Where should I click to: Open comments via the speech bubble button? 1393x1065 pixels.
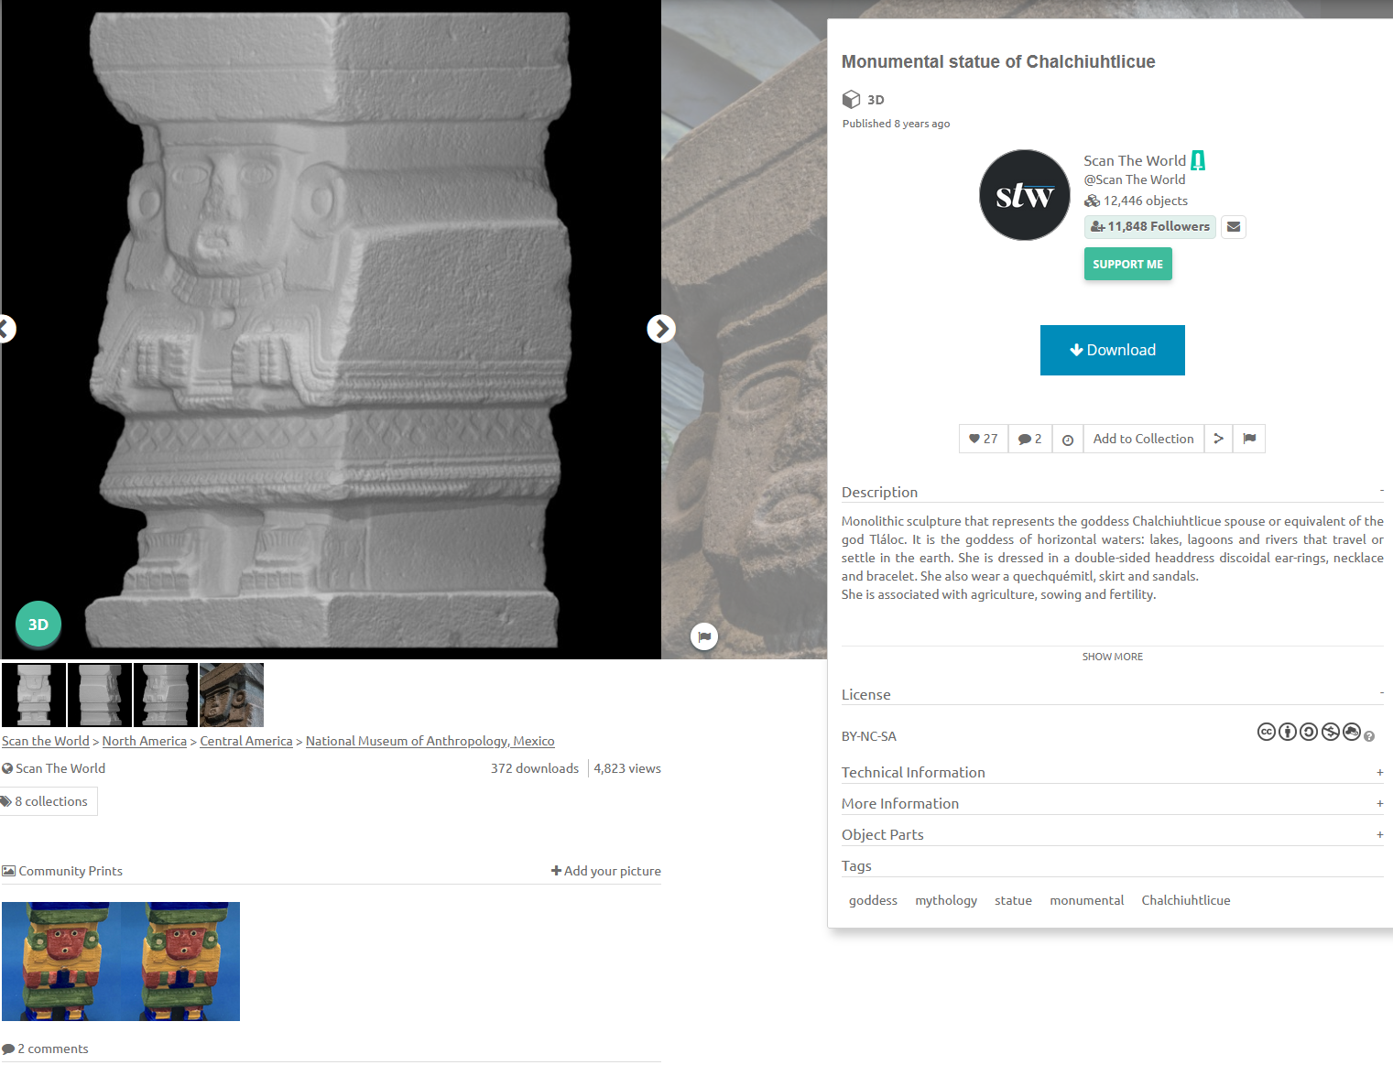click(1029, 439)
